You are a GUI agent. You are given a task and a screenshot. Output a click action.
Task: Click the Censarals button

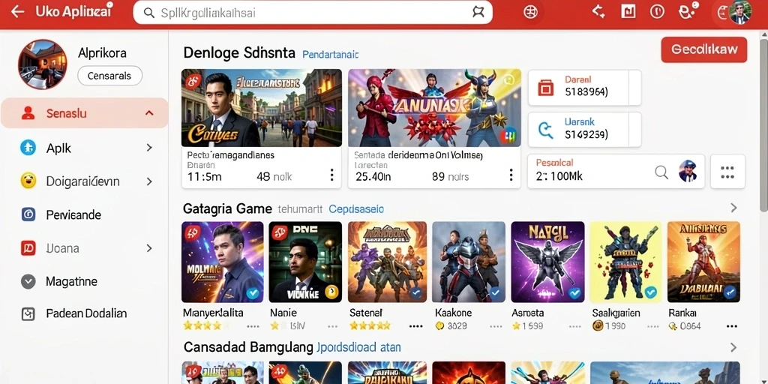109,76
